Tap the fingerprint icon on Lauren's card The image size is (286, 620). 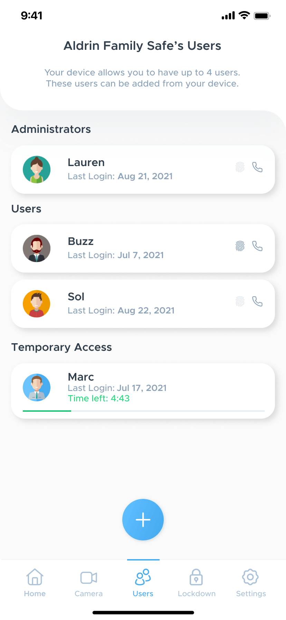(x=240, y=167)
